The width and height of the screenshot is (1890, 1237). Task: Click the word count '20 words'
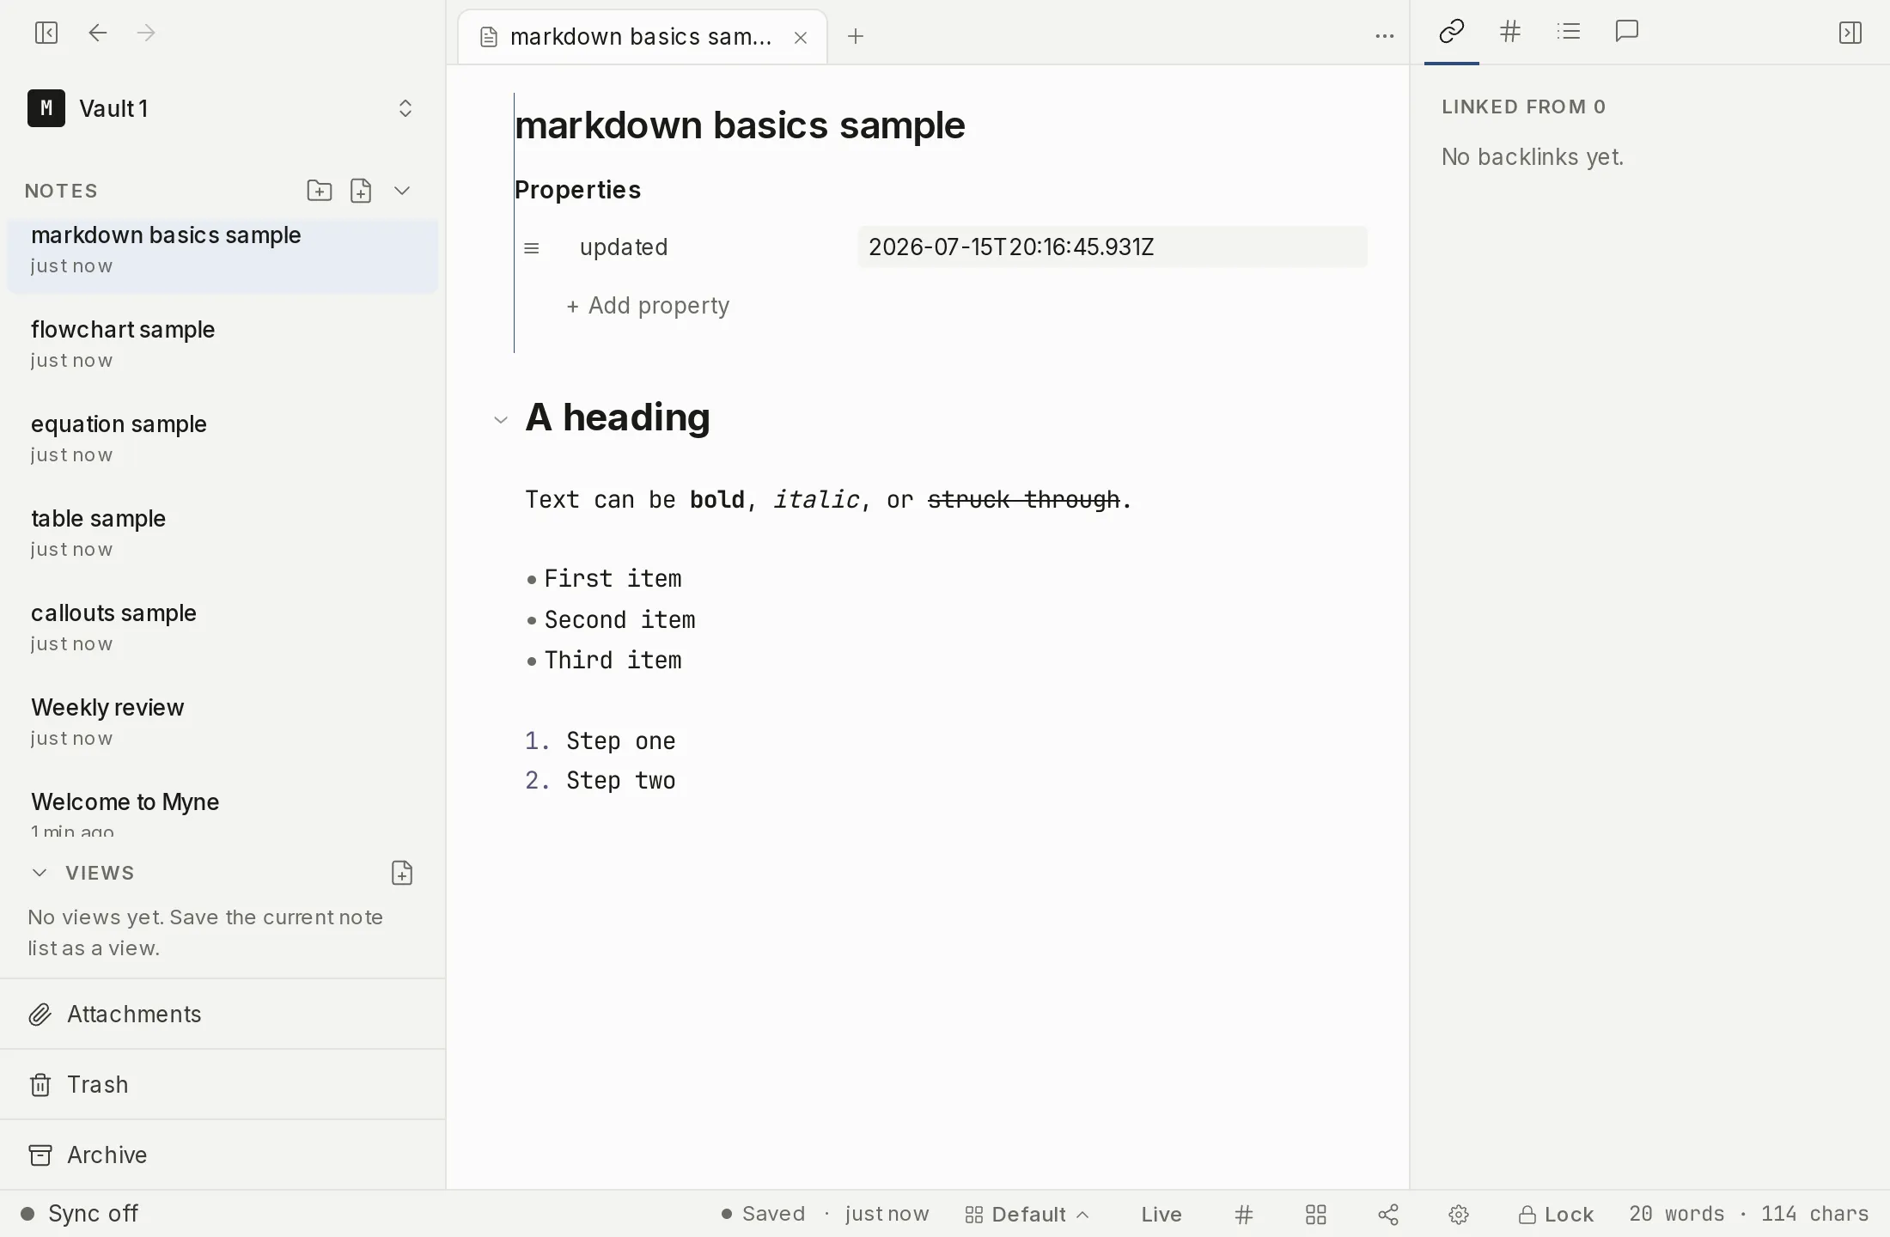[1676, 1214]
